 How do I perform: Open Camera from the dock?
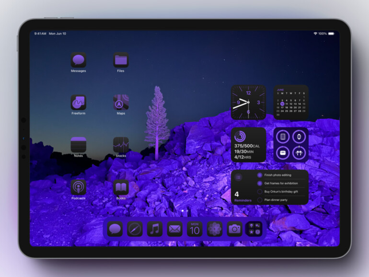(x=235, y=229)
